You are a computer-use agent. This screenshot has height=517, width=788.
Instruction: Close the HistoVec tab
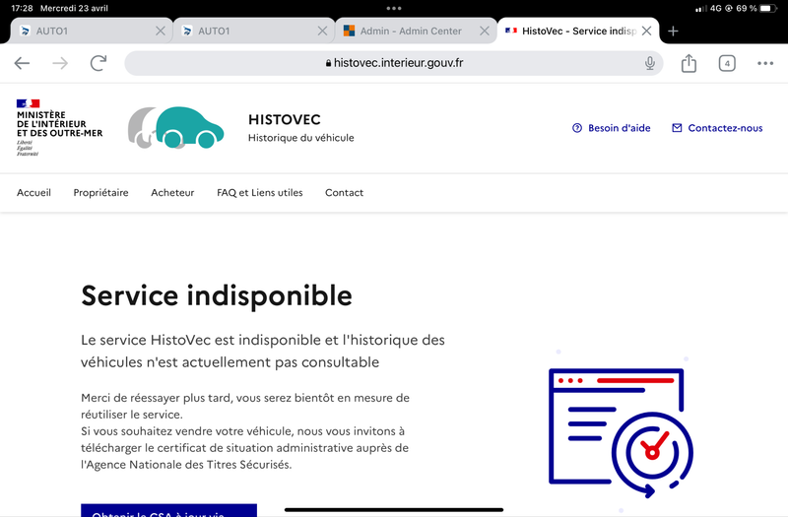[x=647, y=32]
